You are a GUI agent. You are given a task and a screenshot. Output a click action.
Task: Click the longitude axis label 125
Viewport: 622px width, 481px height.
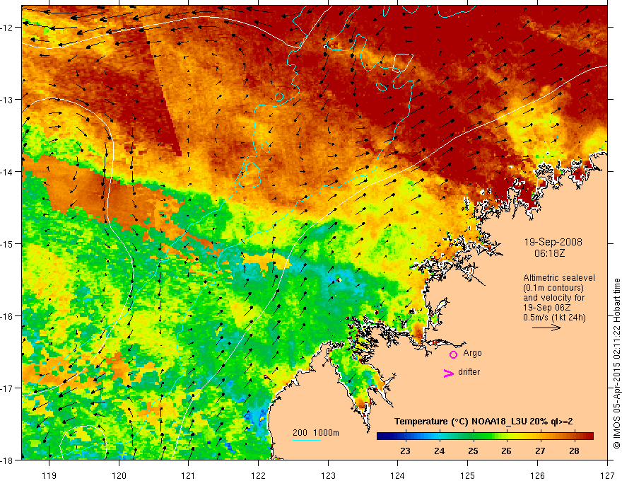click(468, 475)
